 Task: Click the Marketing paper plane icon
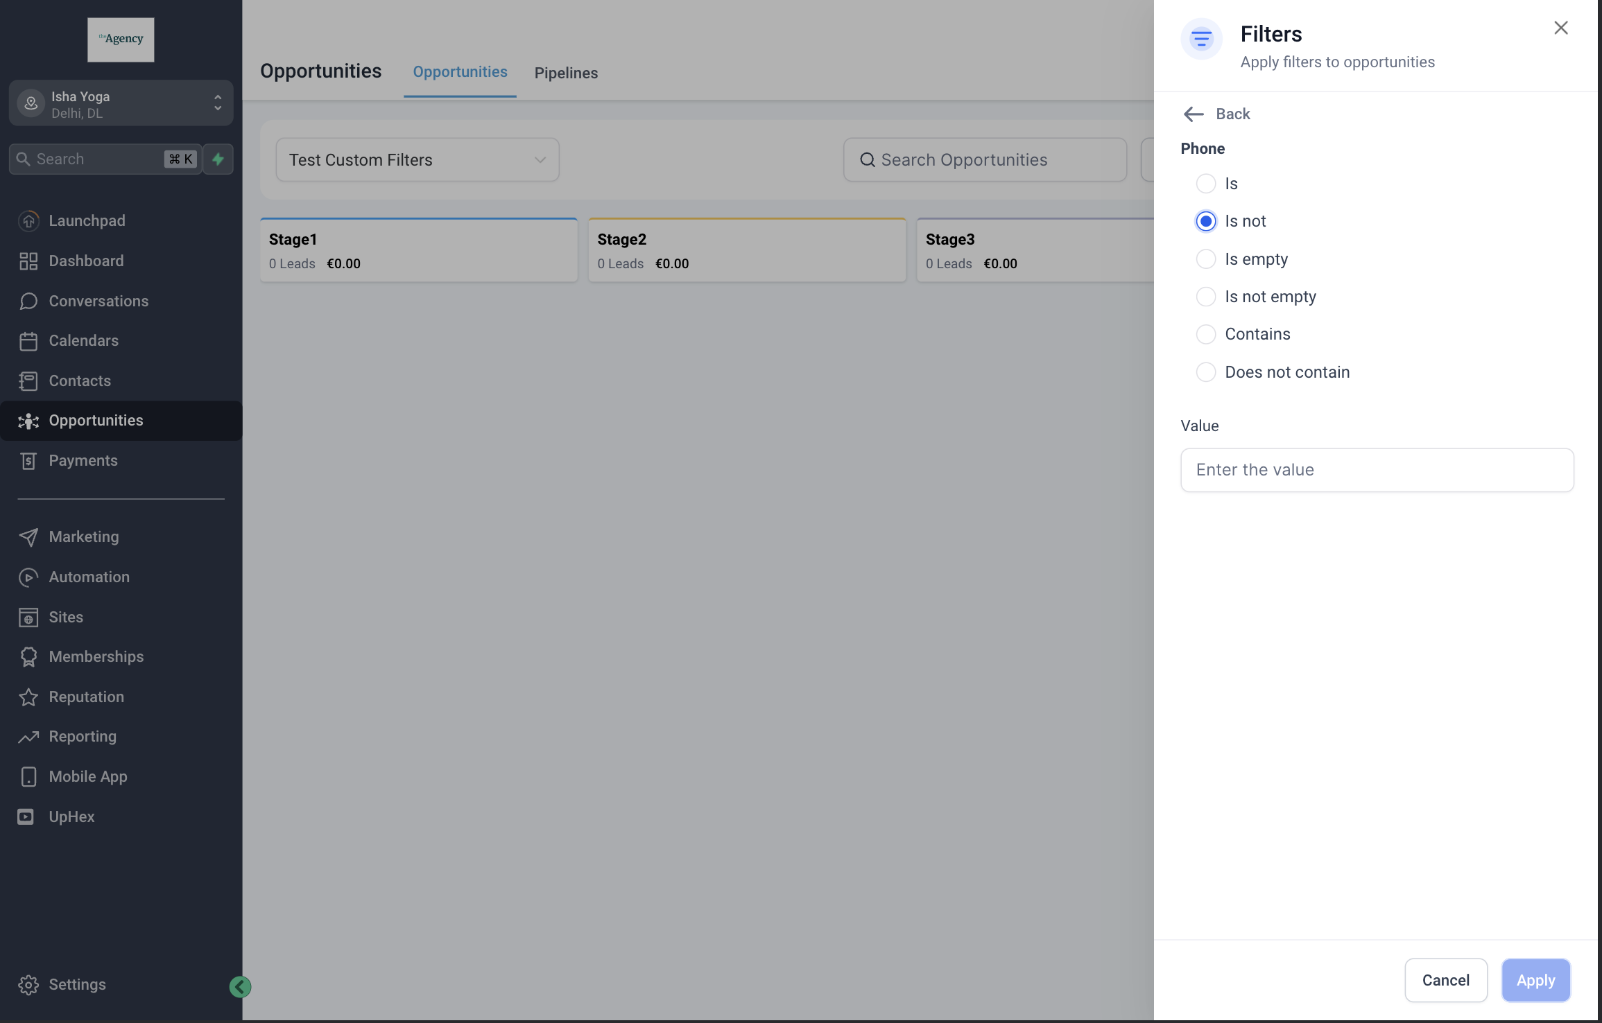28,537
